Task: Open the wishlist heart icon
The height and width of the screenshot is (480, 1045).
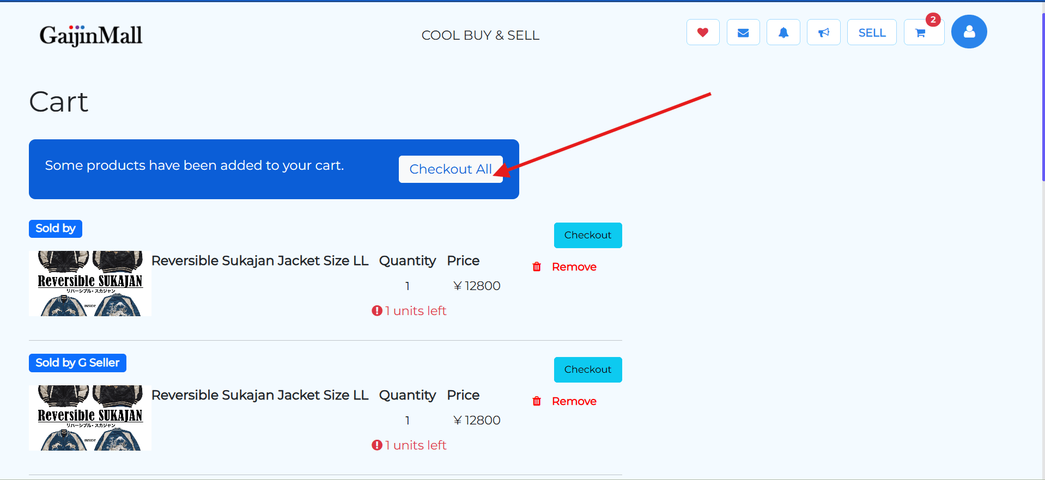Action: tap(702, 32)
